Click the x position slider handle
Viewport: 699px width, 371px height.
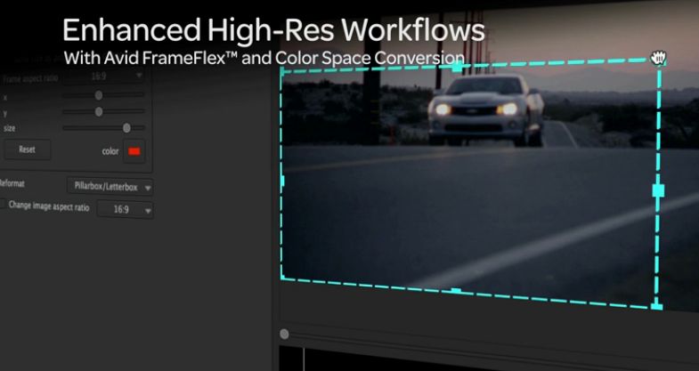[99, 95]
